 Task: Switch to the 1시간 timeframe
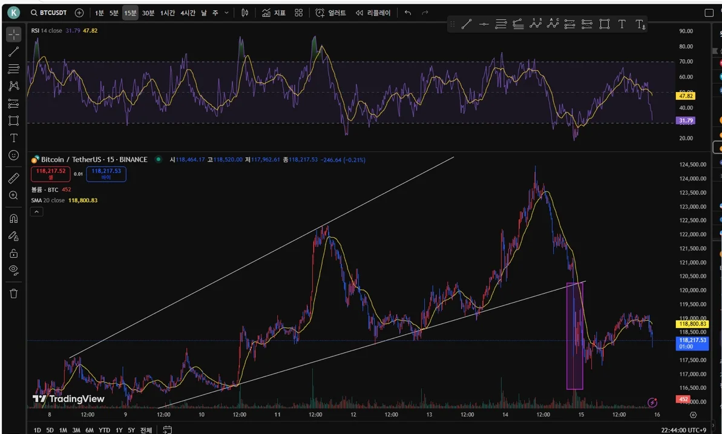click(x=168, y=13)
